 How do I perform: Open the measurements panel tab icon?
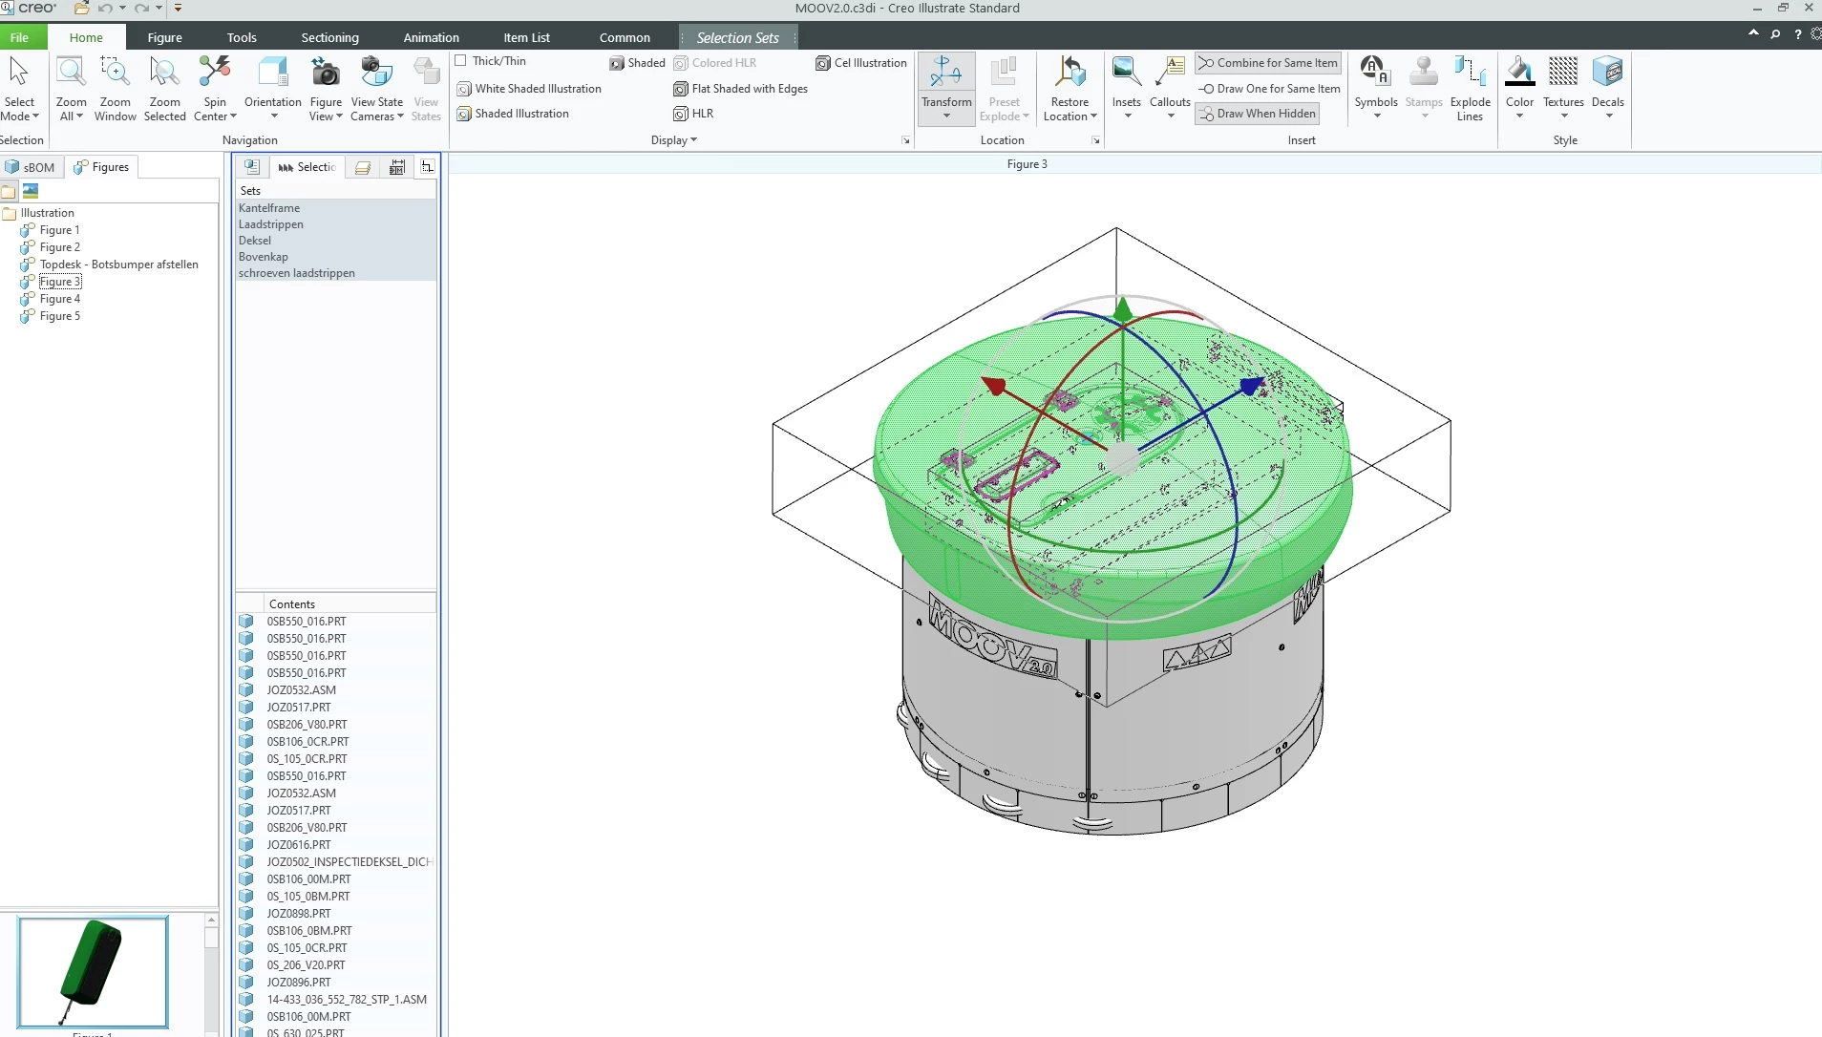(x=397, y=167)
